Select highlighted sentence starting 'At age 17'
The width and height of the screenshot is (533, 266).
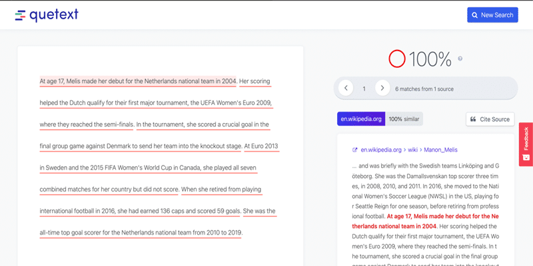138,81
